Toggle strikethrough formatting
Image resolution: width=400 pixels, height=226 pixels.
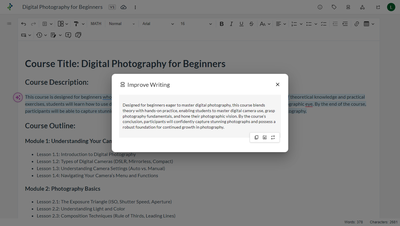pos(251,24)
